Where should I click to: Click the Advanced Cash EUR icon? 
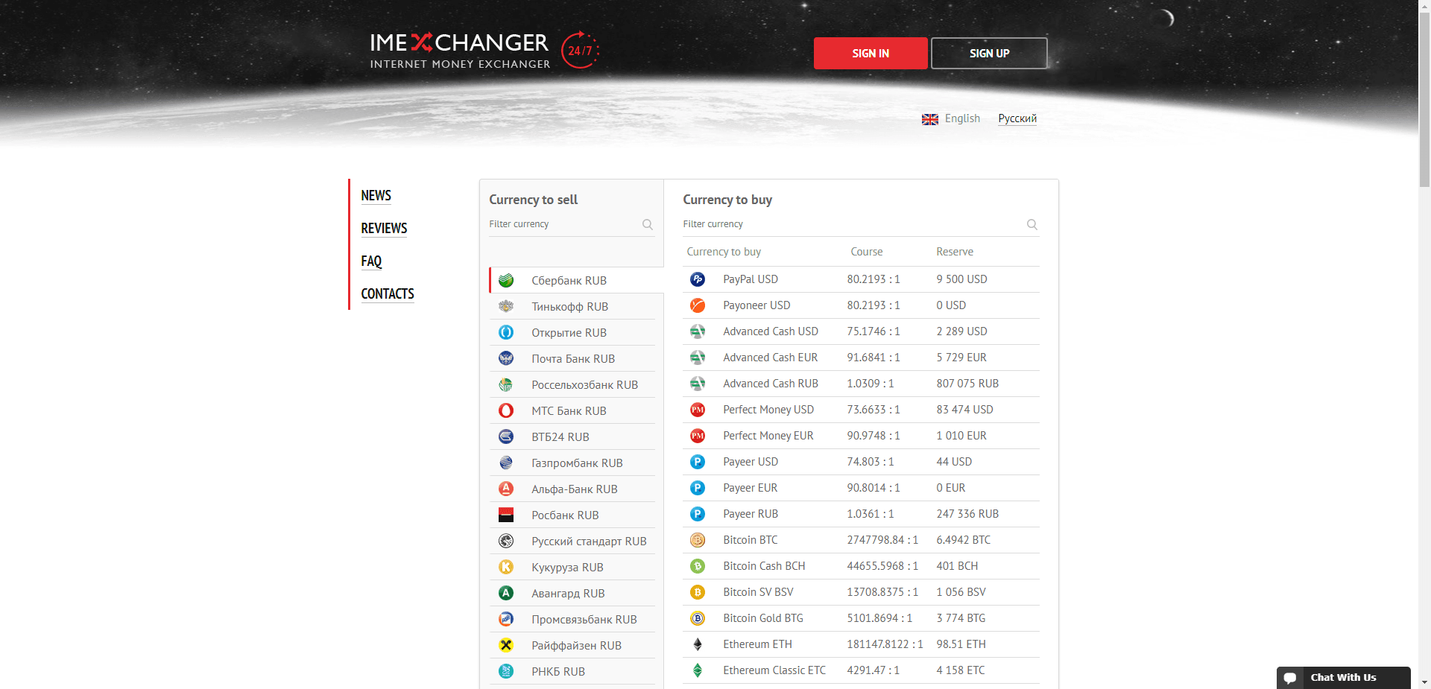pyautogui.click(x=698, y=358)
